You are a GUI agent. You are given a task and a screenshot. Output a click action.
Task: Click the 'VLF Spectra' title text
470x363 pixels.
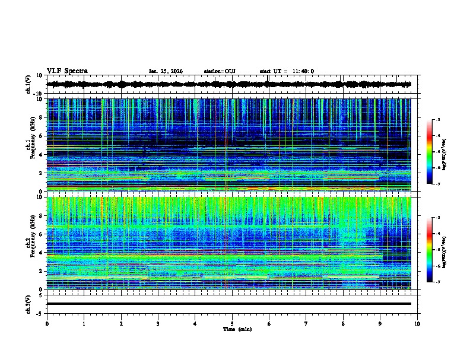(67, 71)
